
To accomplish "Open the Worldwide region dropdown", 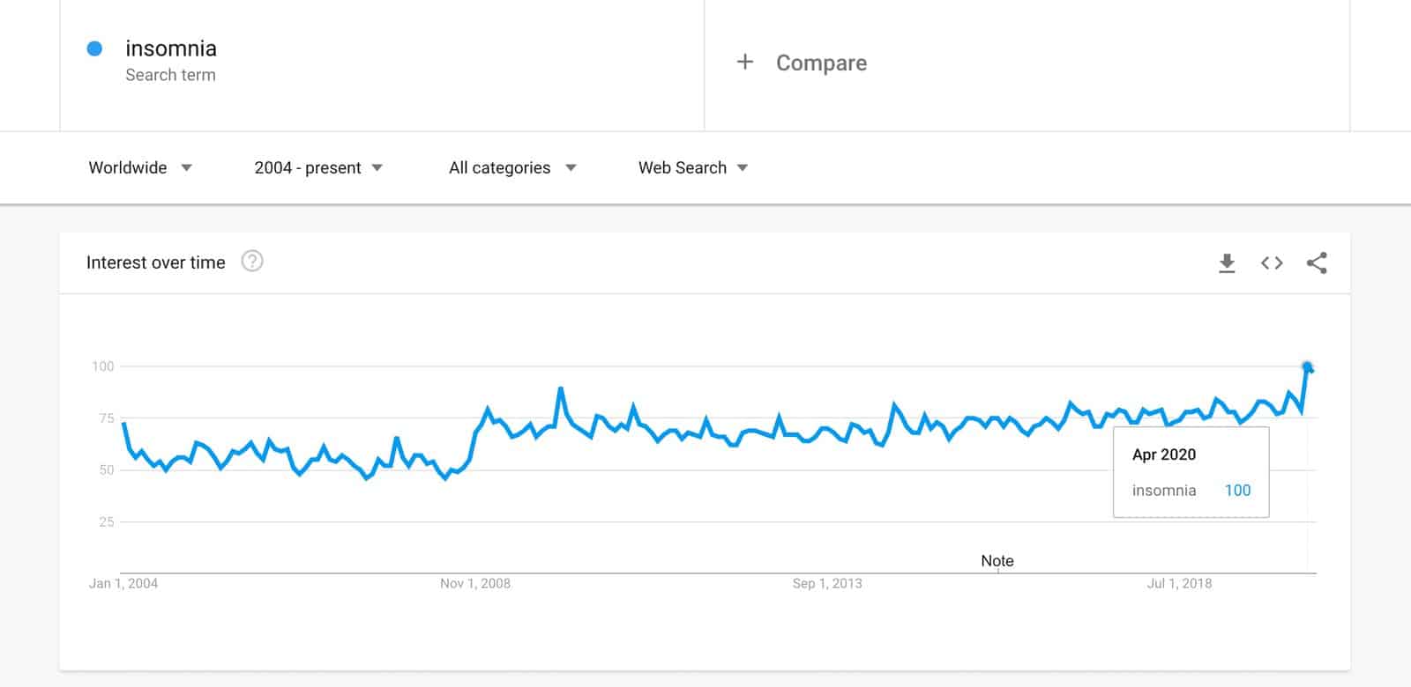I will (140, 167).
